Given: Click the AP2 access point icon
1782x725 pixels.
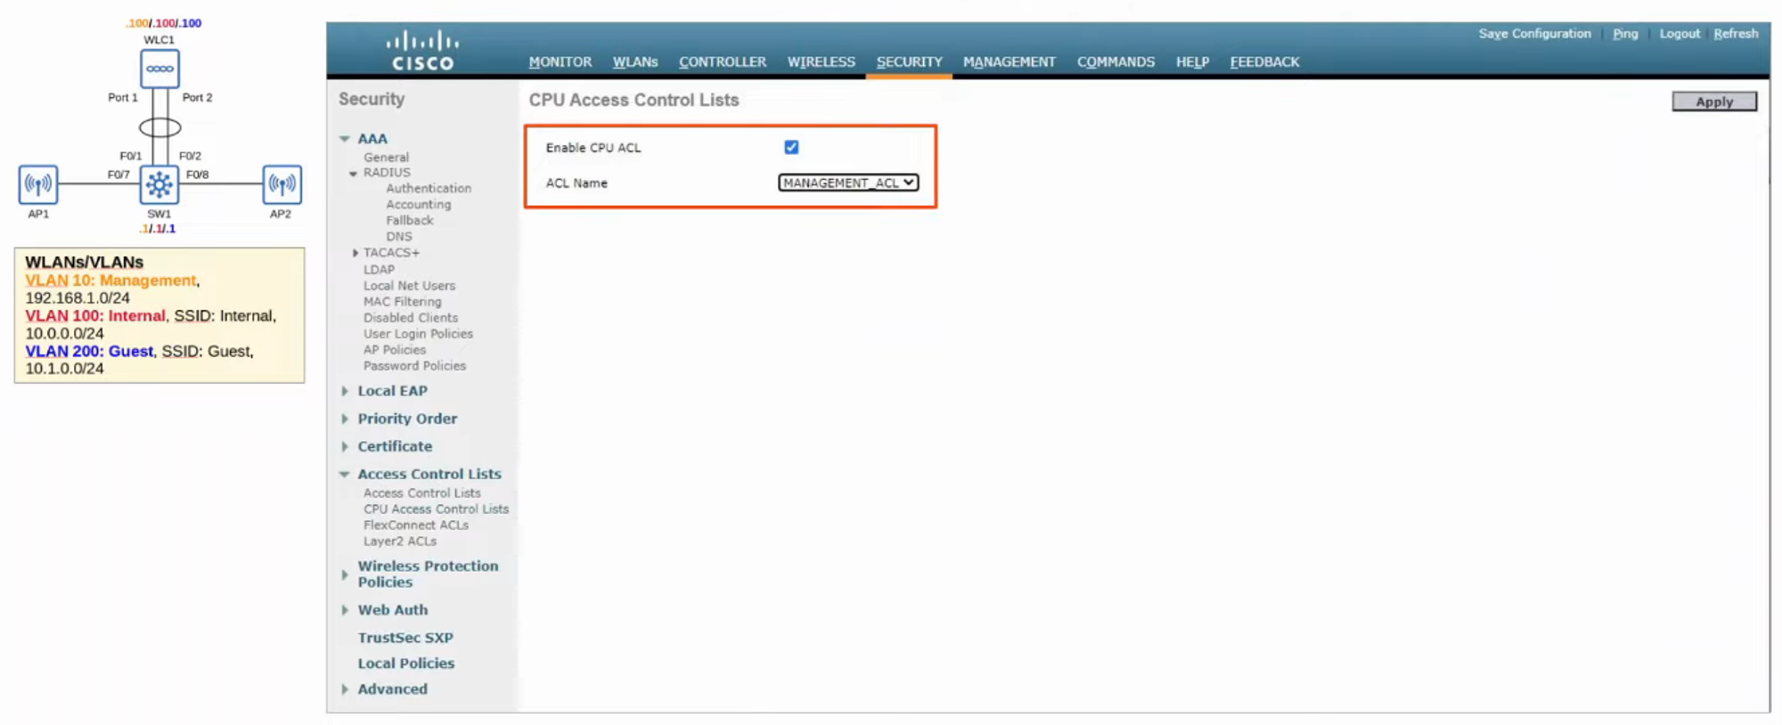Looking at the screenshot, I should coord(282,184).
